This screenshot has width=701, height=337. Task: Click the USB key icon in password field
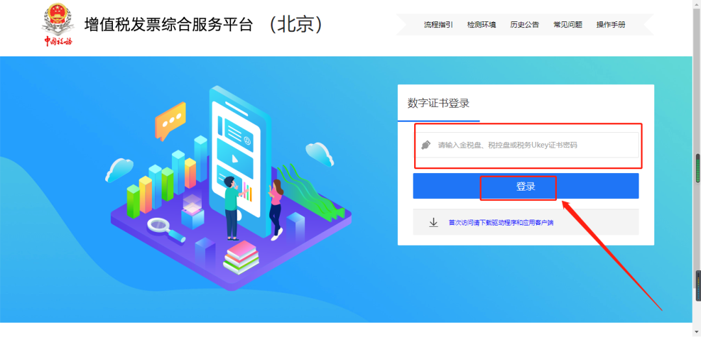(426, 145)
